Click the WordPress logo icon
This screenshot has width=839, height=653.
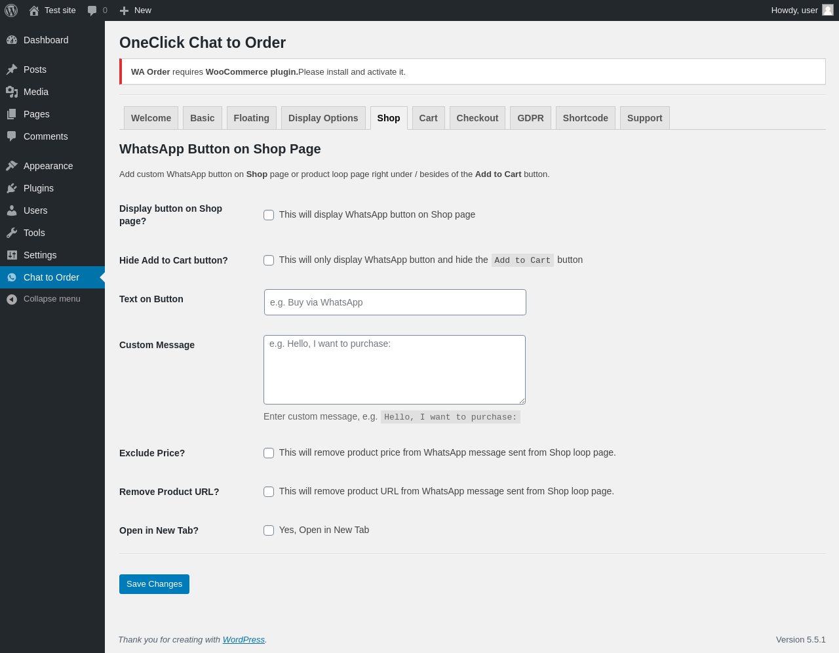coord(11,10)
